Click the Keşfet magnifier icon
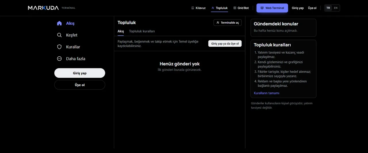This screenshot has width=368, height=153. point(59,35)
